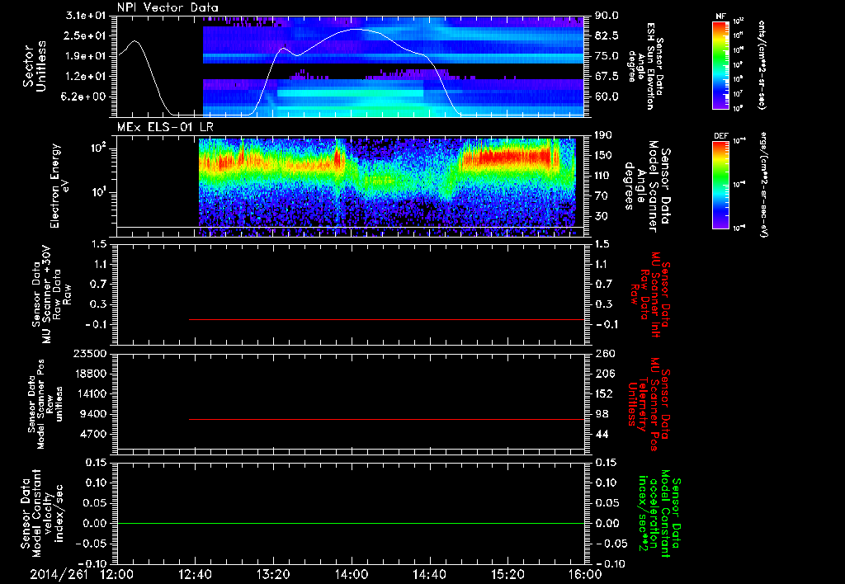Click the MU Scanner +30V Raw Data title

pyautogui.click(x=50, y=294)
